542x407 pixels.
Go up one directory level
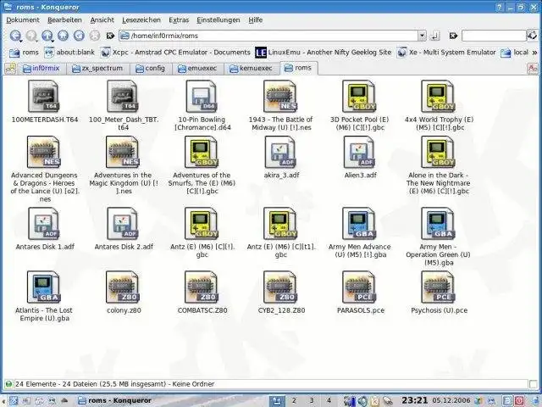[x=47, y=36]
